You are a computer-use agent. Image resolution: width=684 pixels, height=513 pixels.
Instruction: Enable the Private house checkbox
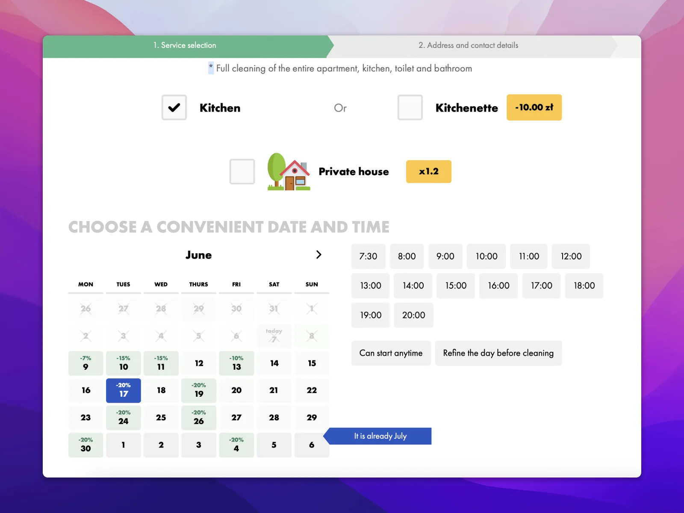click(242, 172)
